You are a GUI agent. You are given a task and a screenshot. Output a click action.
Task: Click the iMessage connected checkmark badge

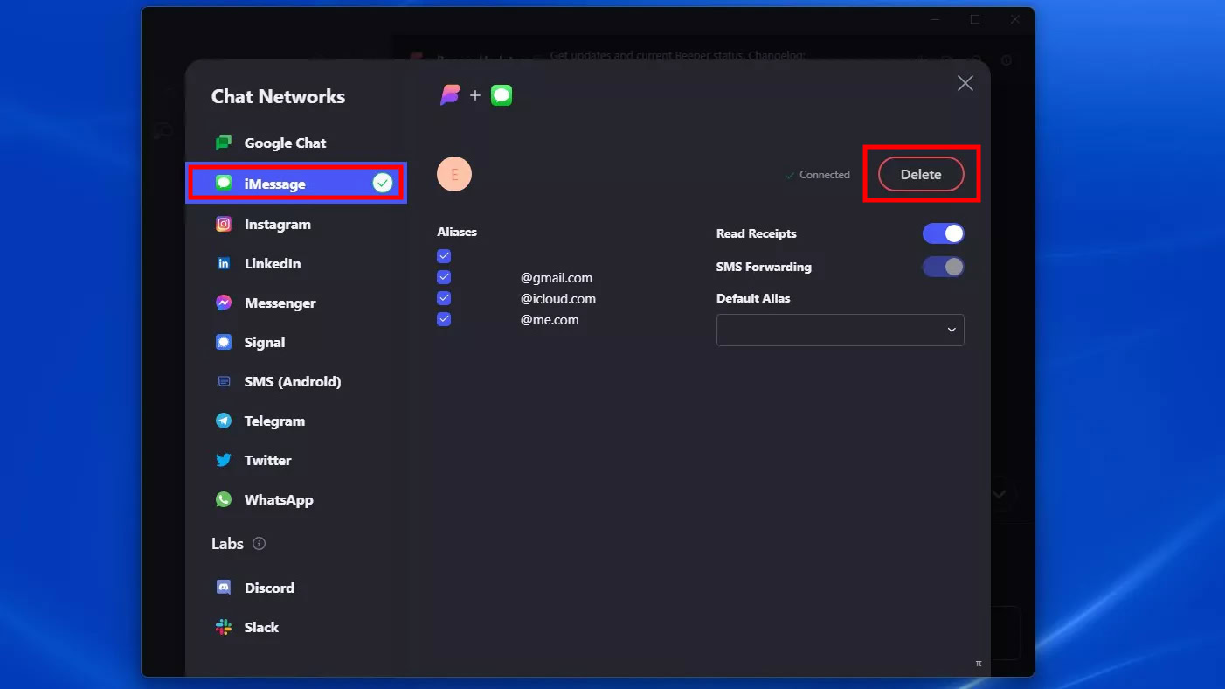point(382,183)
